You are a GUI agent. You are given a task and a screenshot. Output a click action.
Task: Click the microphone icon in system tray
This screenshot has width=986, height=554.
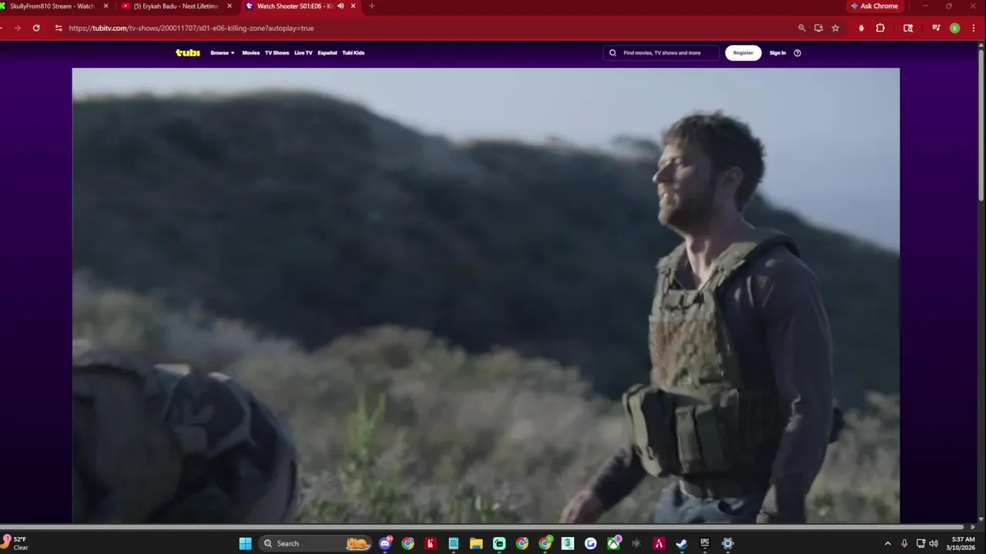[904, 543]
